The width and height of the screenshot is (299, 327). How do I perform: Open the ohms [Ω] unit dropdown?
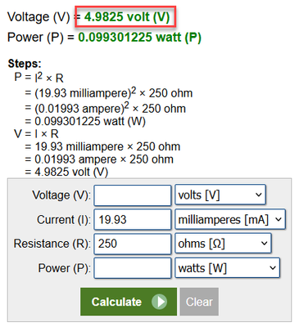pyautogui.click(x=223, y=244)
